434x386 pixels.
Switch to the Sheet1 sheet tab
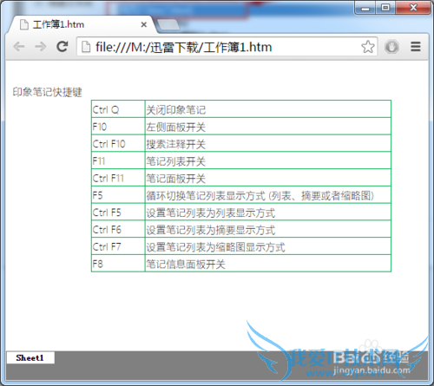click(30, 358)
